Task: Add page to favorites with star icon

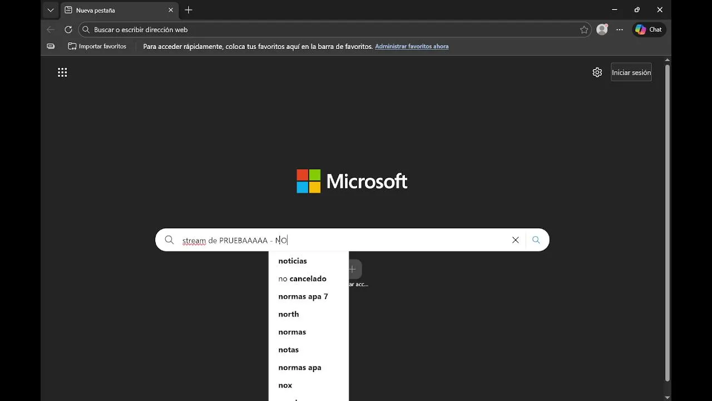Action: (584, 30)
